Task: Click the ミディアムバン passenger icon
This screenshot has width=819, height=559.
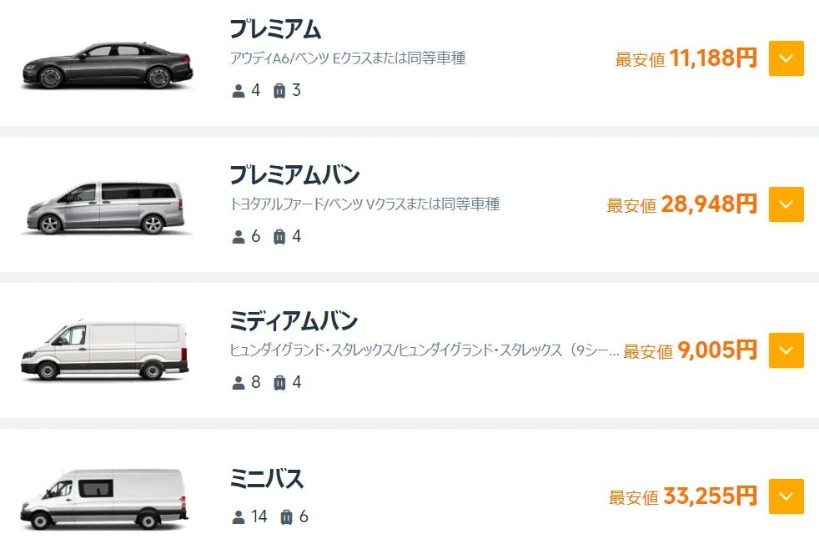Action: click(x=239, y=383)
